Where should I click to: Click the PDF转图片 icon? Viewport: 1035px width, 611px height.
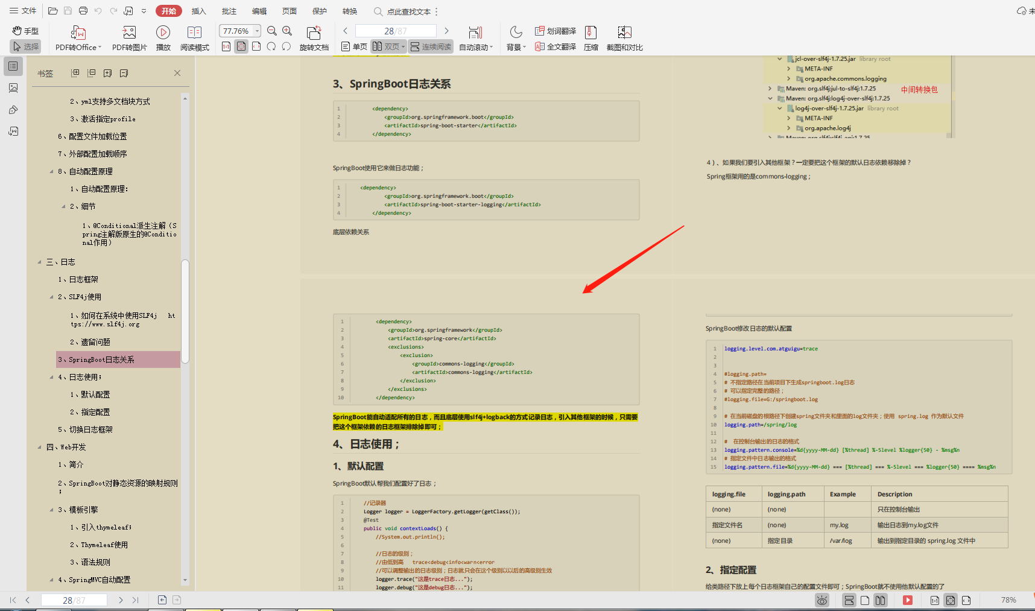(x=128, y=37)
